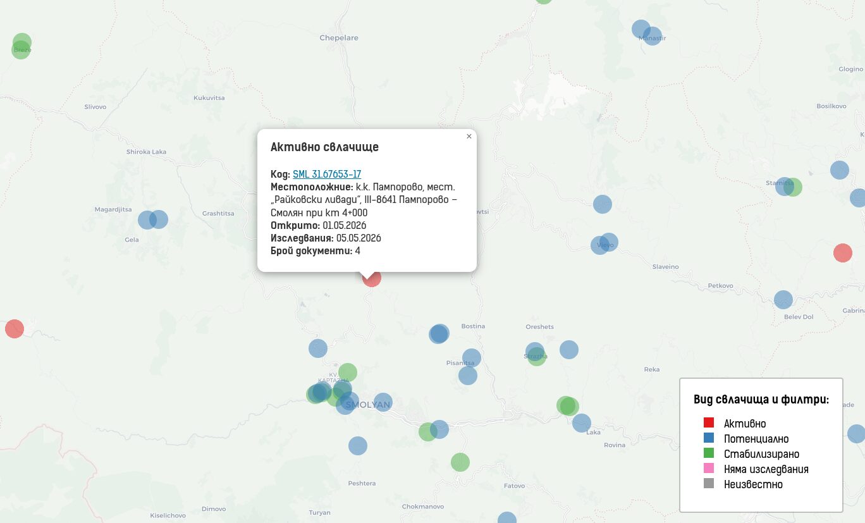Viewport: 865px width, 523px height.
Task: Toggle the Активно filter in legend
Action: [x=735, y=424]
